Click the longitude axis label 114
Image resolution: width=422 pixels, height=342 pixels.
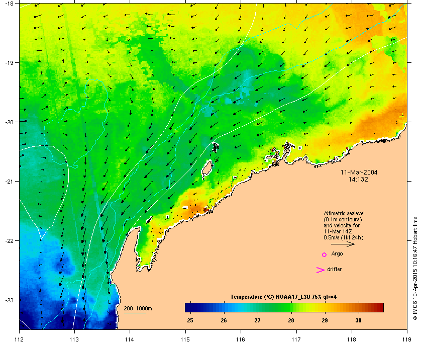tap(130, 339)
